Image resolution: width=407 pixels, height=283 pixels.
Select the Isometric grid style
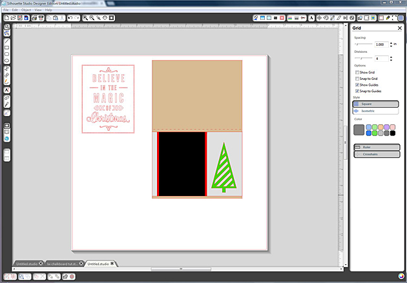[x=375, y=111]
